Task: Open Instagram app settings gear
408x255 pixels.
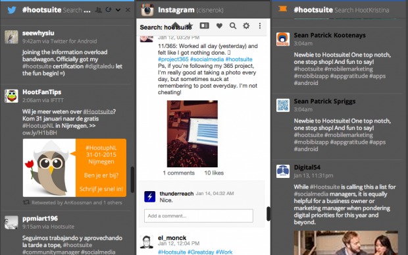Action: (x=246, y=26)
